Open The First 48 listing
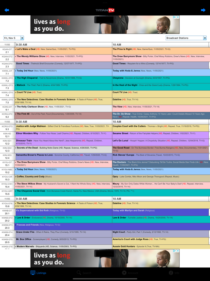 pyautogui.click(x=63, y=115)
